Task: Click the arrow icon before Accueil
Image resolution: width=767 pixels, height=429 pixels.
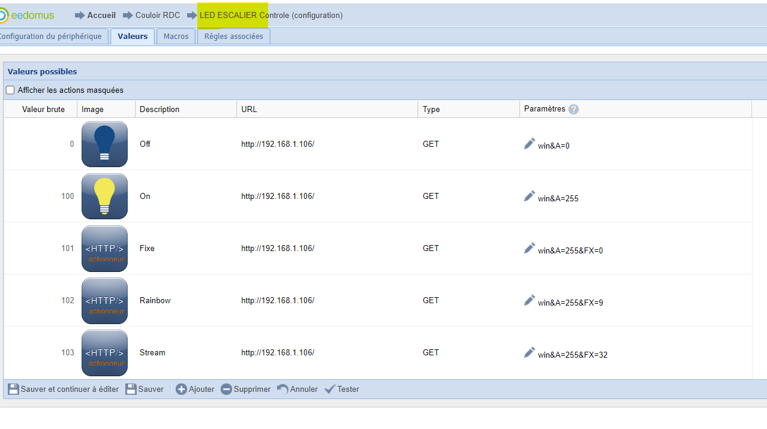Action: 80,16
